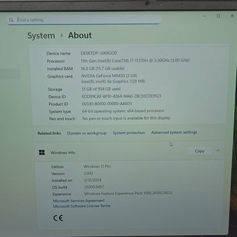Maximize the Settings window
The width and height of the screenshot is (237, 237).
coord(218,16)
